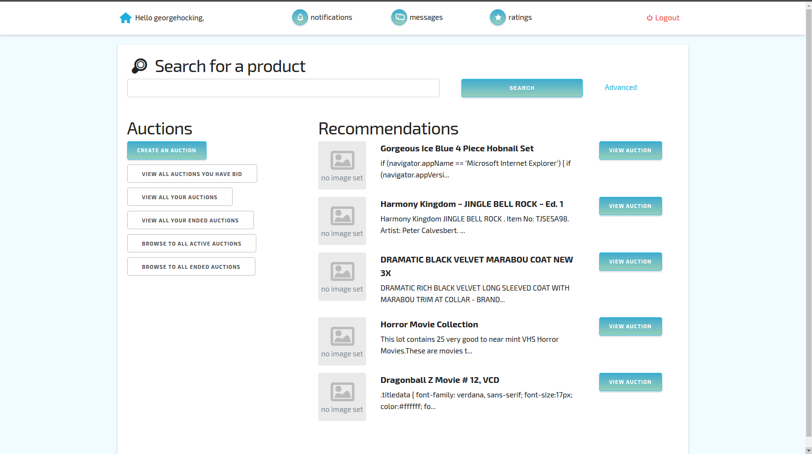Viewport: 812px width, 454px height.
Task: View auction for Harmony Kingdom Jingle Bell Rock
Action: tap(630, 206)
